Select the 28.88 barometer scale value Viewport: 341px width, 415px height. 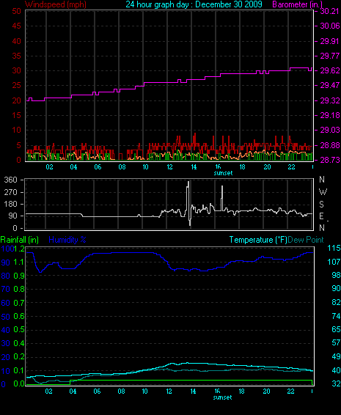(x=329, y=145)
